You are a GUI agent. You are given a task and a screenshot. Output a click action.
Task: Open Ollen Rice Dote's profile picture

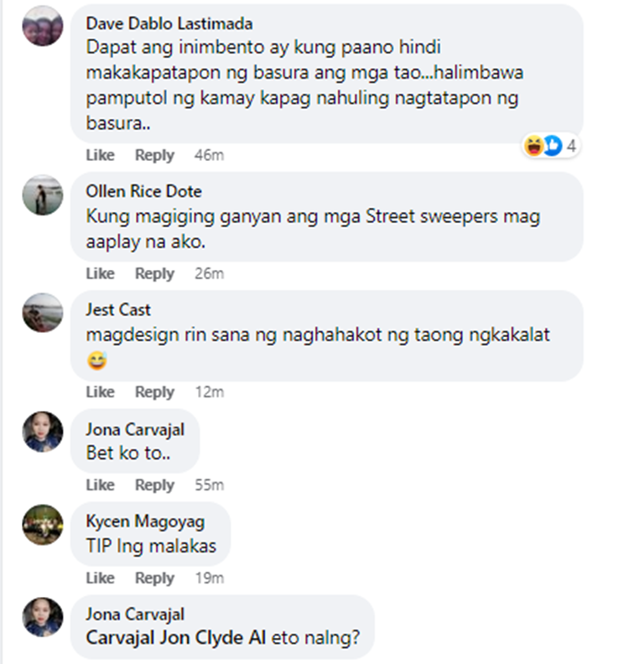tap(43, 195)
